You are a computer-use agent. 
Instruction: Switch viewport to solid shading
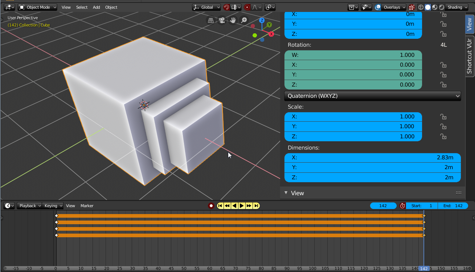tap(428, 7)
